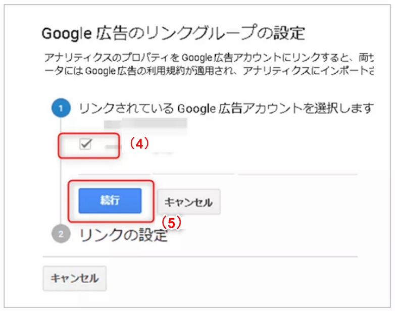Click the word Google in the dialog title
Screen dimensions: 395x311
tap(67, 33)
